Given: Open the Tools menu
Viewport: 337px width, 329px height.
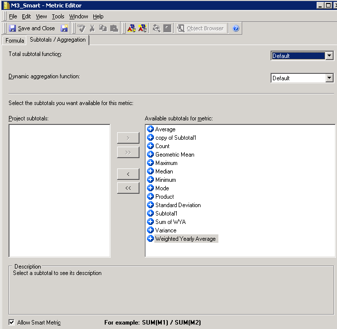Looking at the screenshot, I should coord(58,16).
